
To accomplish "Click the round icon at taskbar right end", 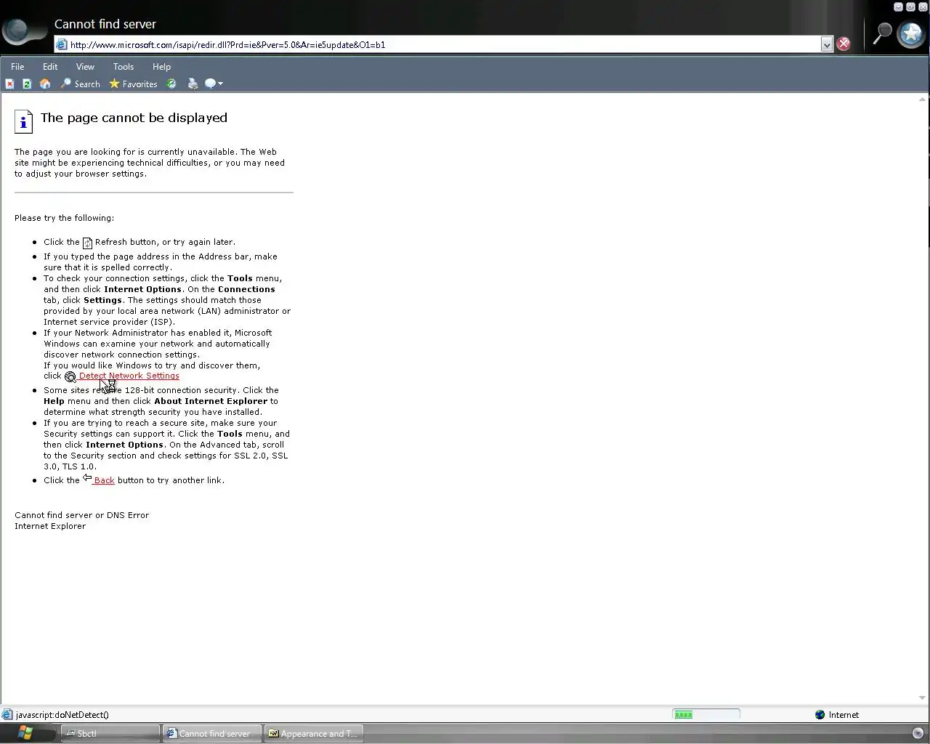I will pyautogui.click(x=918, y=733).
